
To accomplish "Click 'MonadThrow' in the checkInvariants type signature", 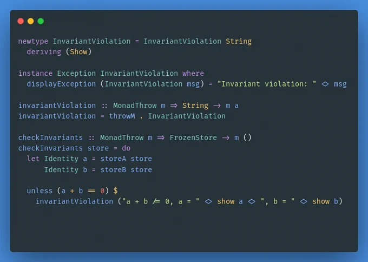I will click(122, 137).
